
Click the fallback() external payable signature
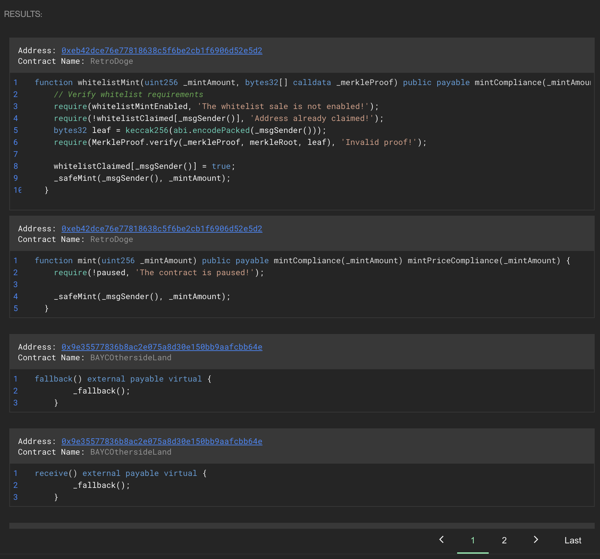point(123,379)
